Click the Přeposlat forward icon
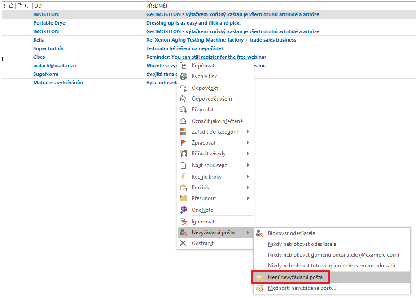The image size is (416, 298). point(183,110)
